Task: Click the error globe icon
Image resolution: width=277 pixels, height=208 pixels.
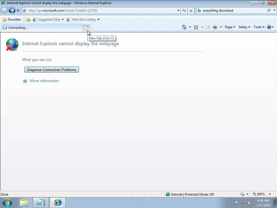Action: tap(12, 44)
